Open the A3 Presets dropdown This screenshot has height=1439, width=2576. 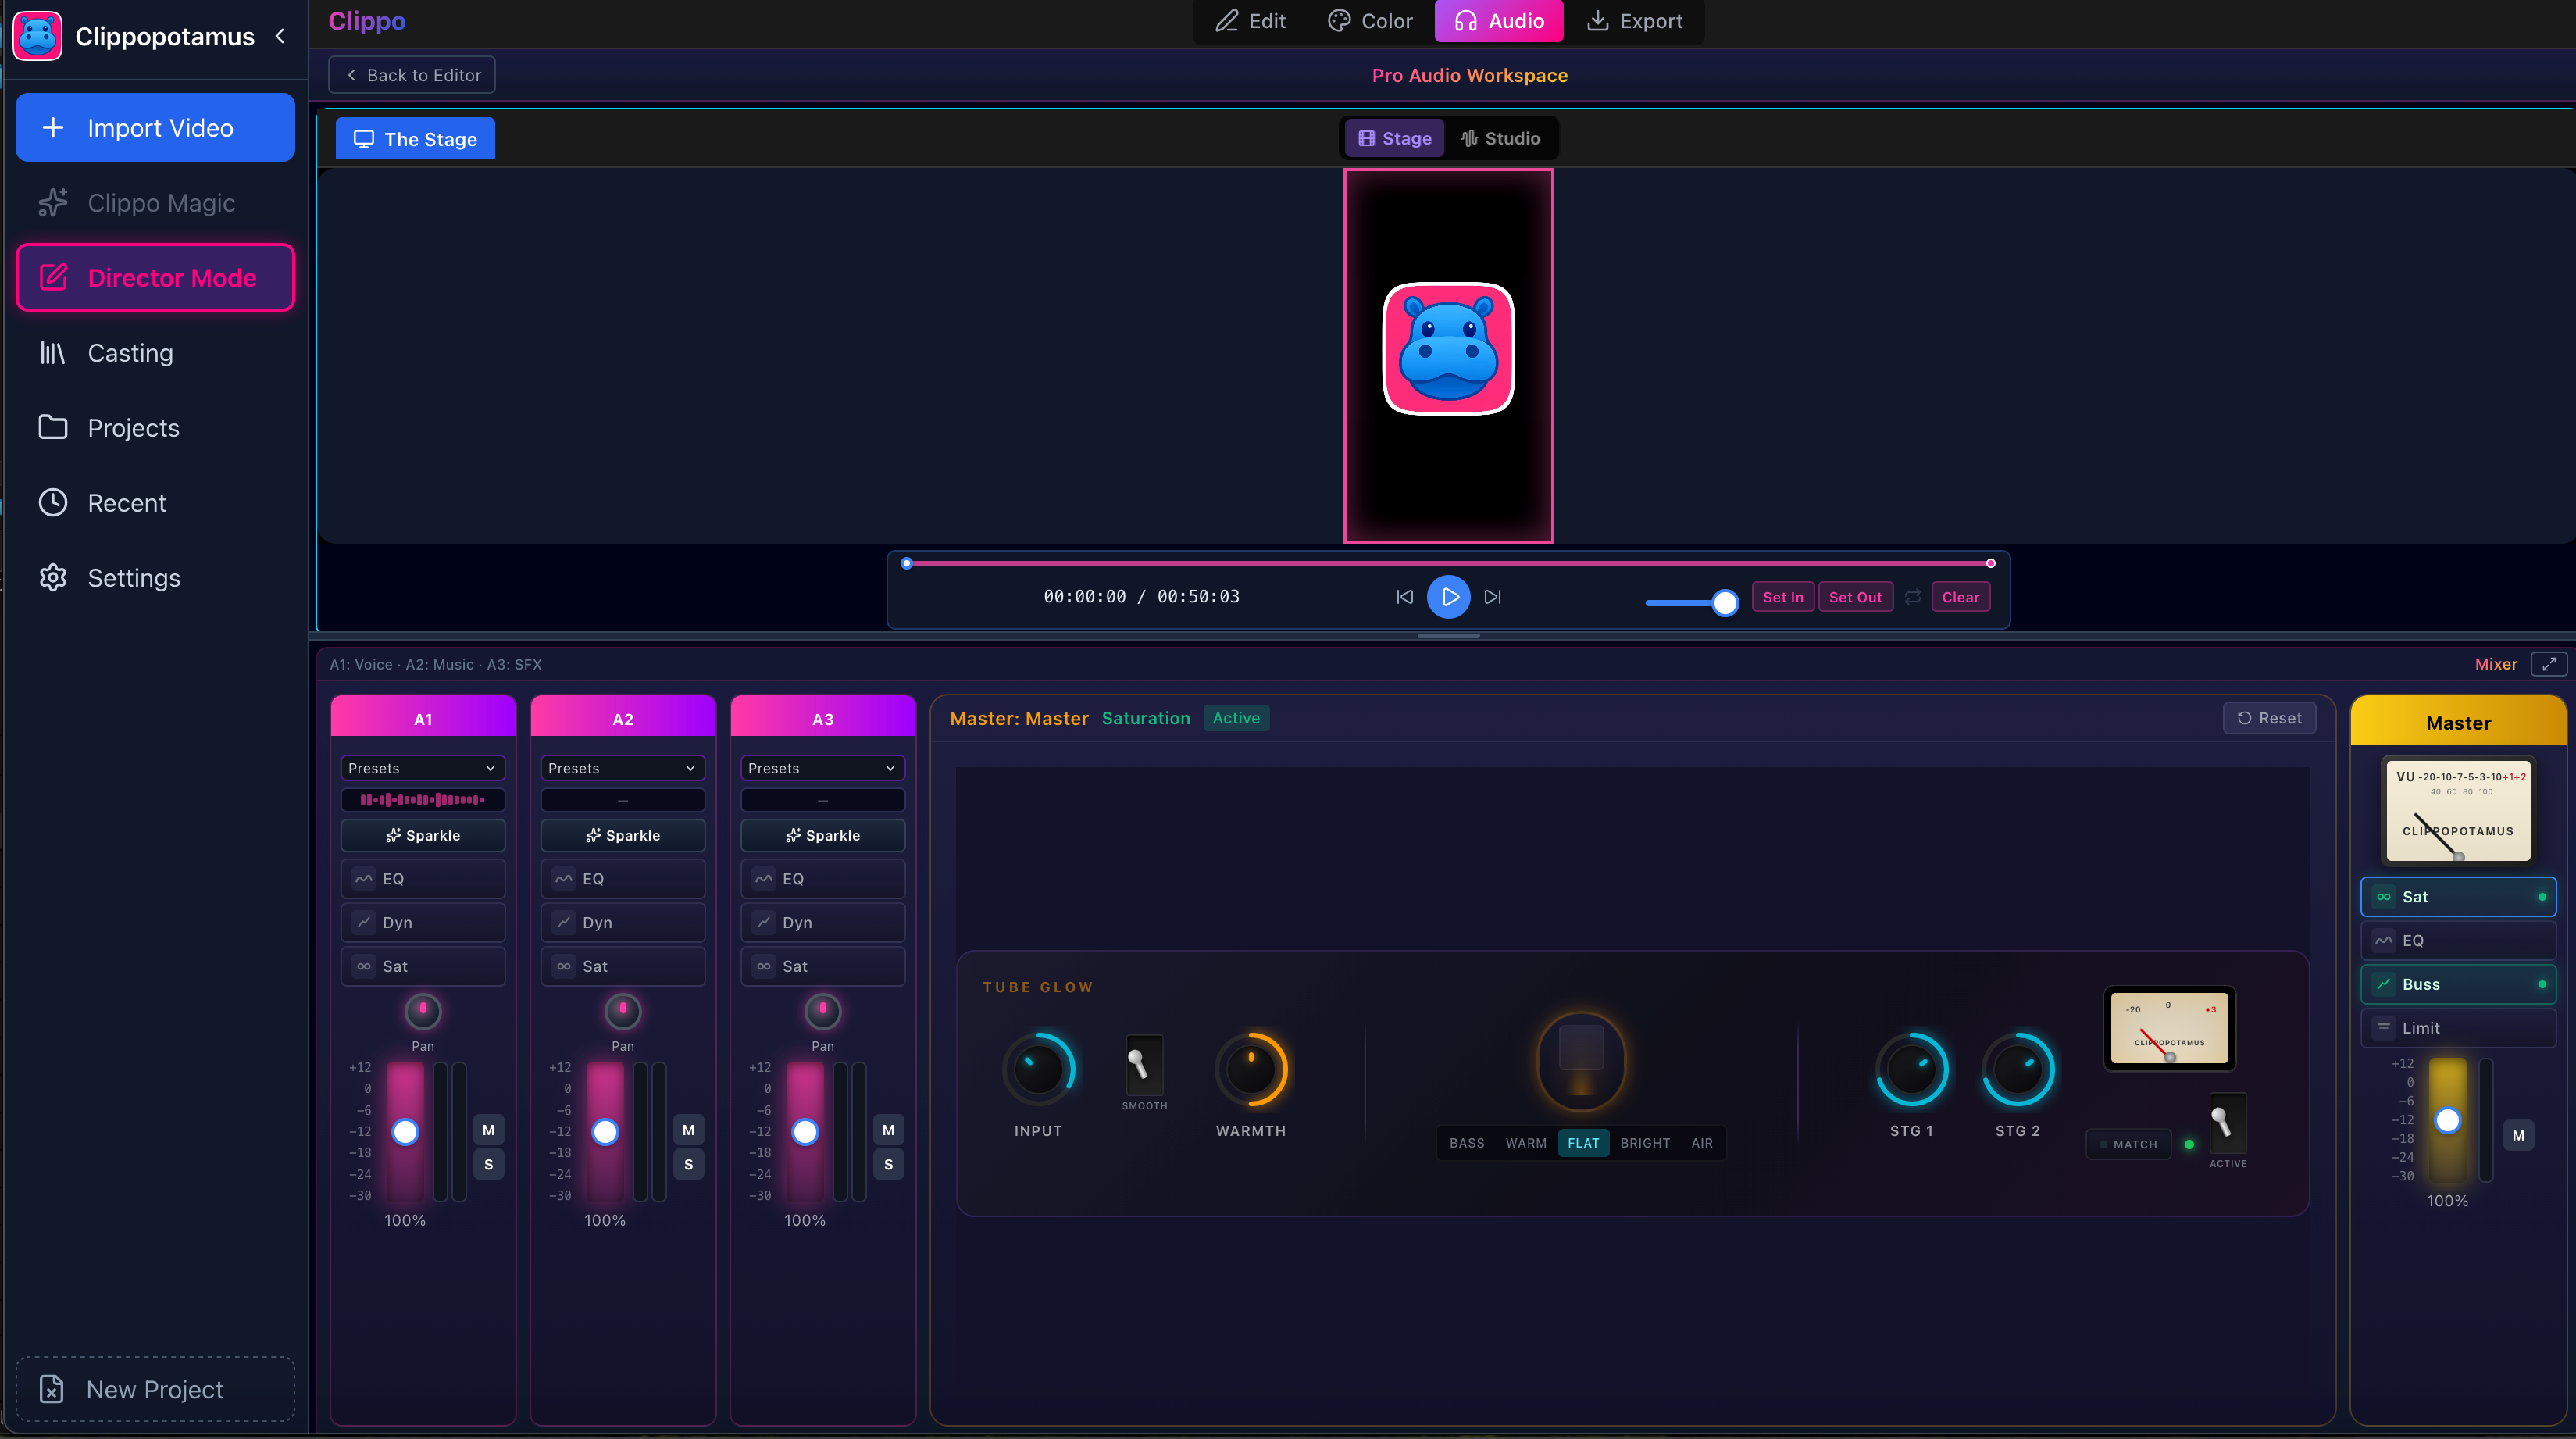pyautogui.click(x=823, y=768)
